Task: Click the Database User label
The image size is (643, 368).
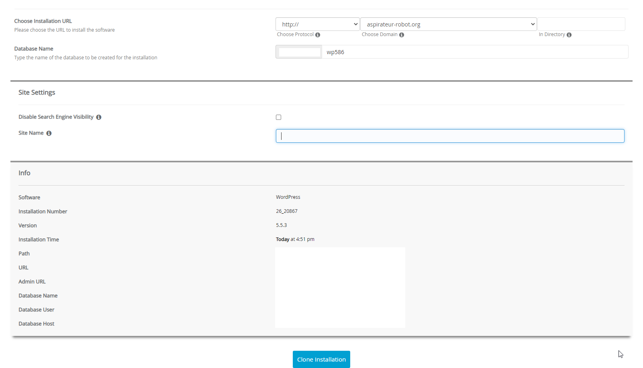Action: [36, 310]
